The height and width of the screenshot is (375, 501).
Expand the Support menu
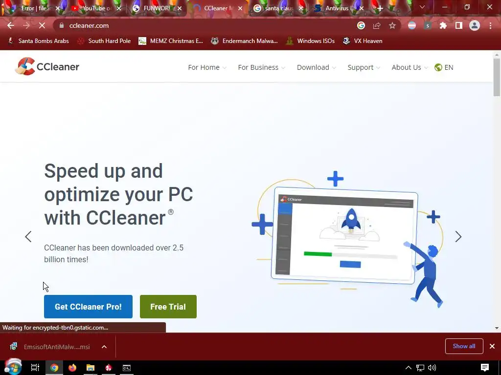(364, 67)
